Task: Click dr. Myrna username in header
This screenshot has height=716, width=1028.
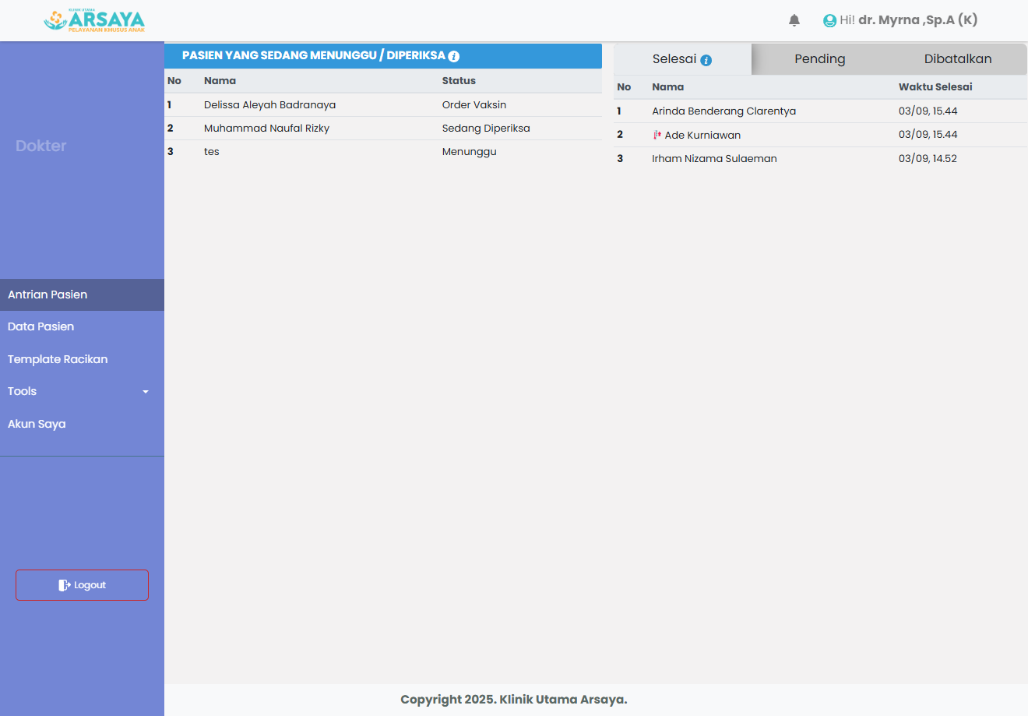Action: [917, 20]
